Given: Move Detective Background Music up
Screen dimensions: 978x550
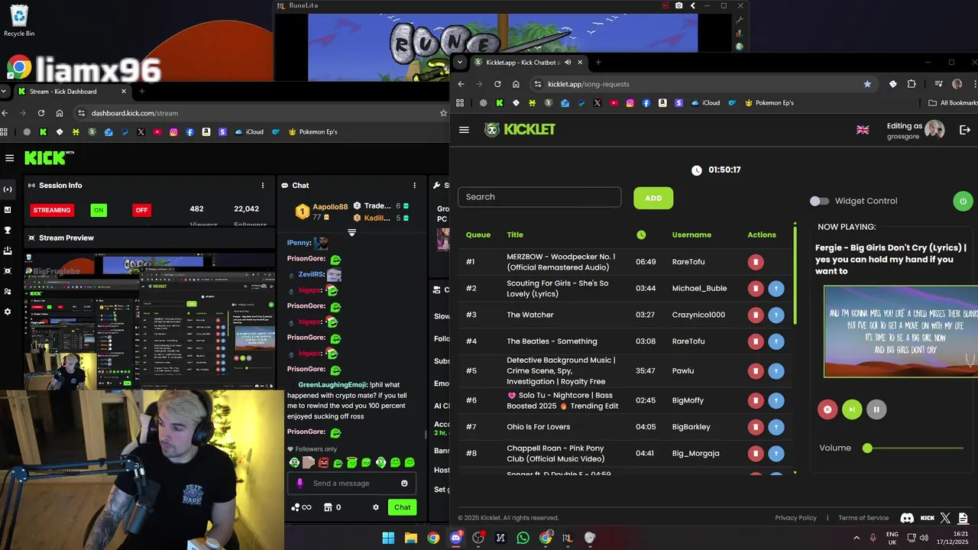Looking at the screenshot, I should coord(776,371).
